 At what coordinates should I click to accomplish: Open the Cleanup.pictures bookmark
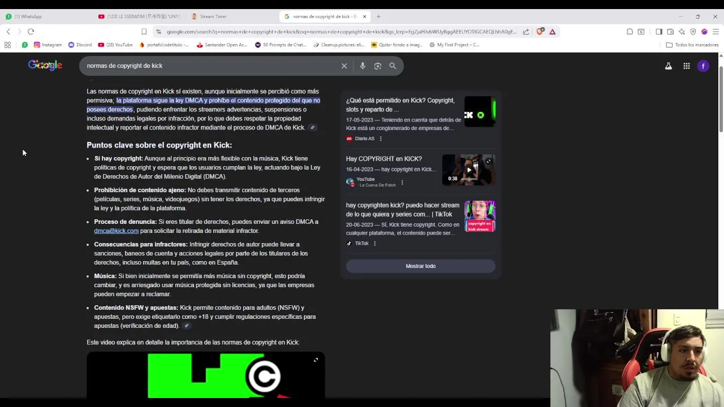click(x=339, y=45)
